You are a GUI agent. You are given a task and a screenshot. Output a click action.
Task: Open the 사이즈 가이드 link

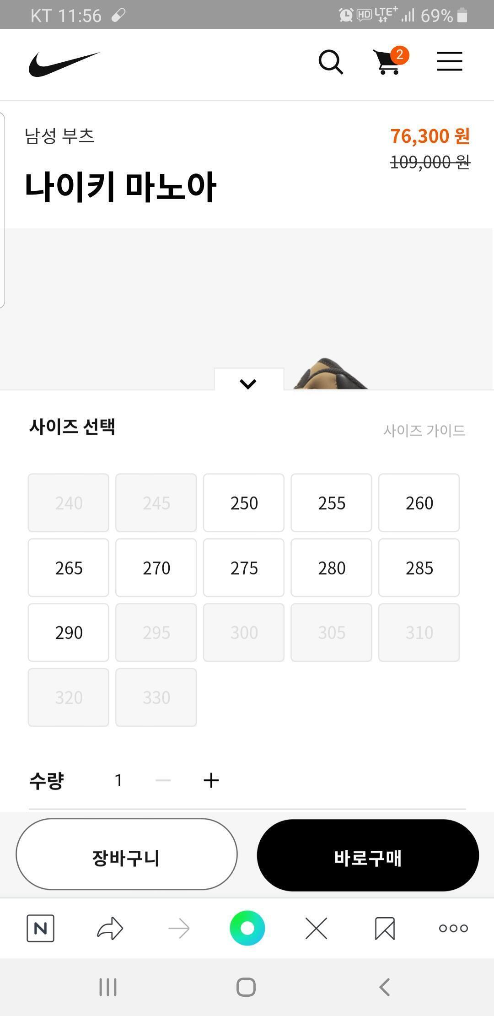(424, 430)
